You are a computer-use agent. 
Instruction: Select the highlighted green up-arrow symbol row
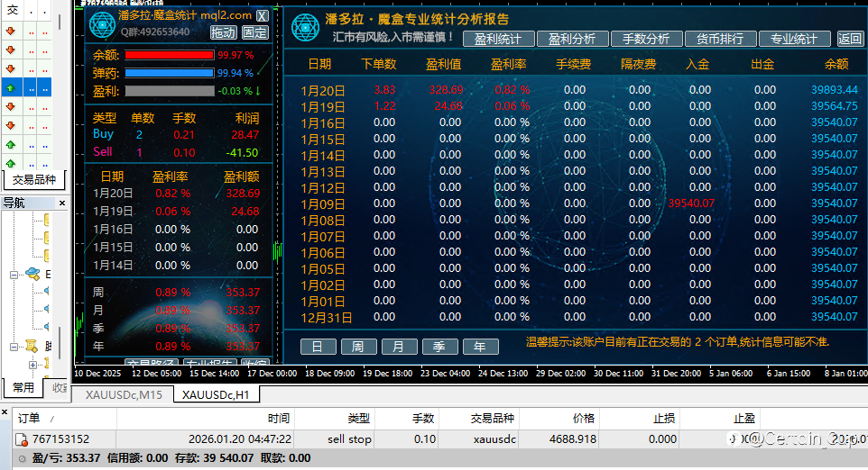26,88
